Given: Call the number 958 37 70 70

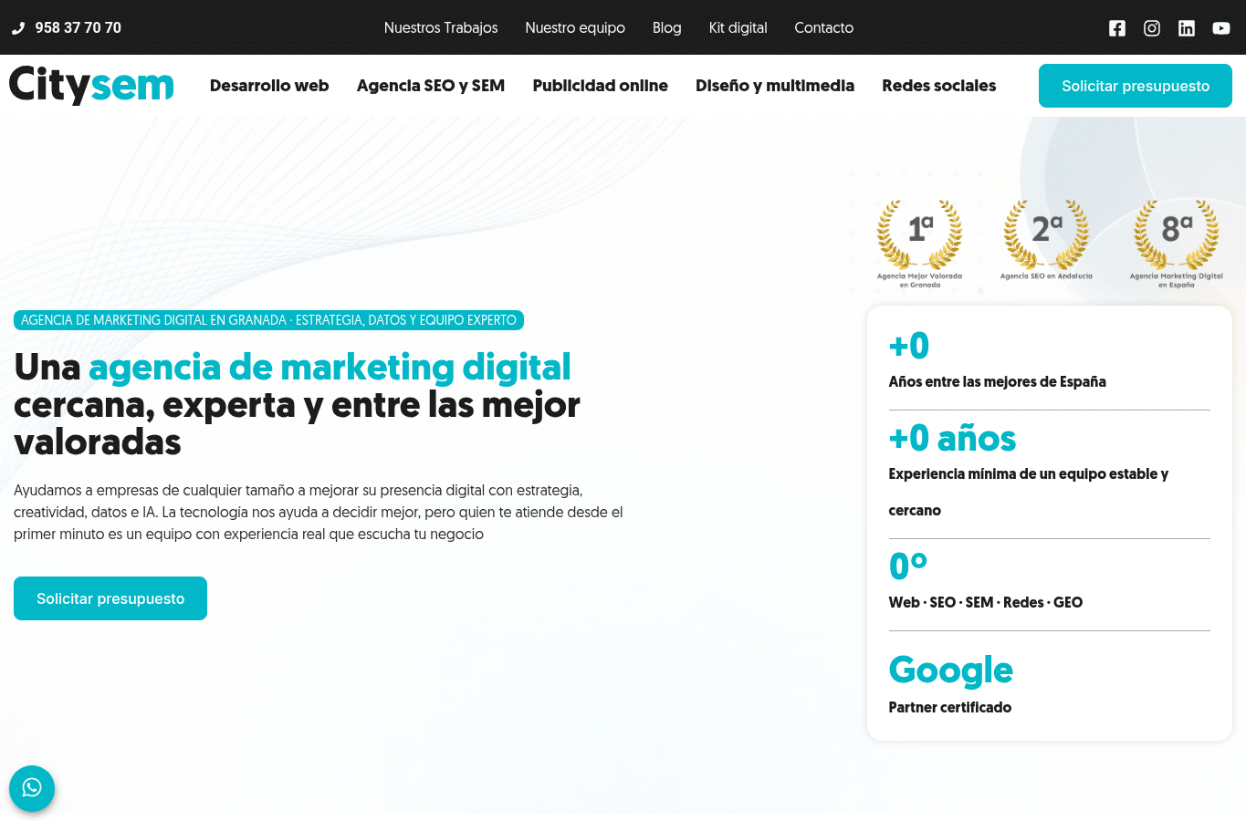Looking at the screenshot, I should click(79, 28).
